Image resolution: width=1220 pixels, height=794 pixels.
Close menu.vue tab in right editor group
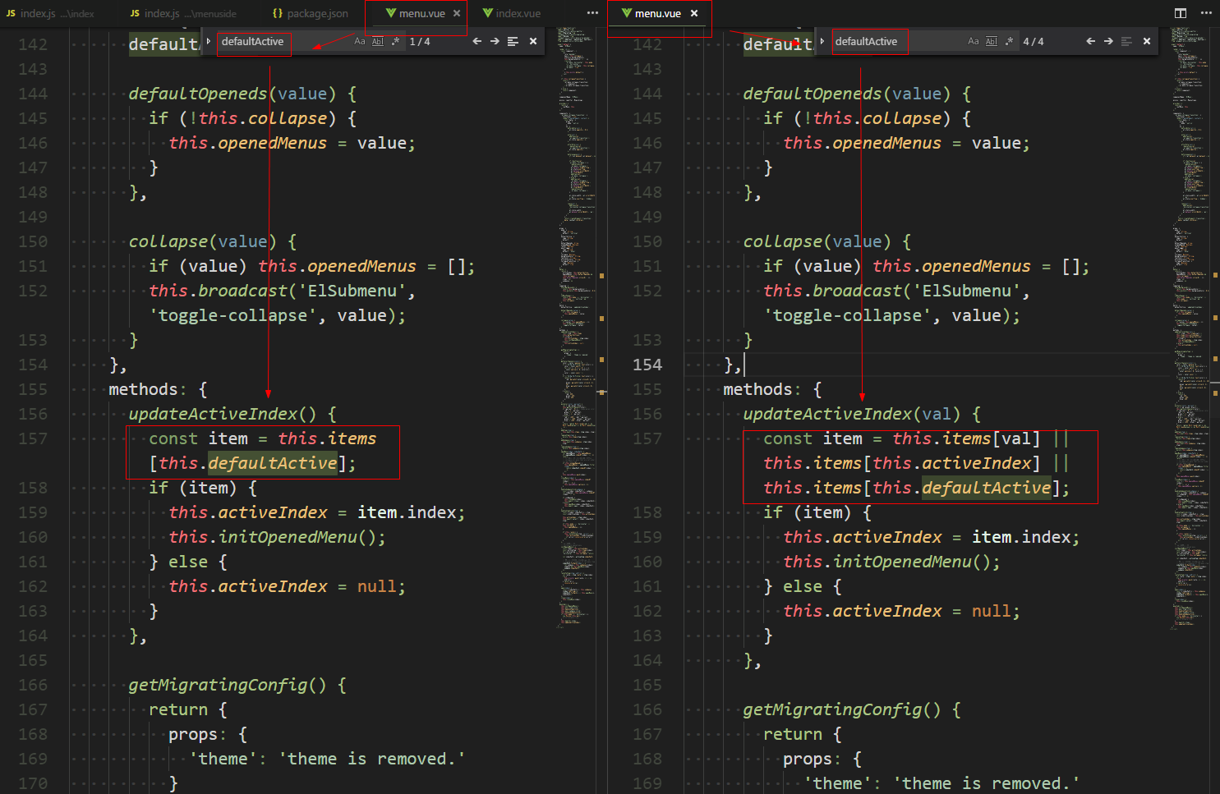click(x=694, y=13)
